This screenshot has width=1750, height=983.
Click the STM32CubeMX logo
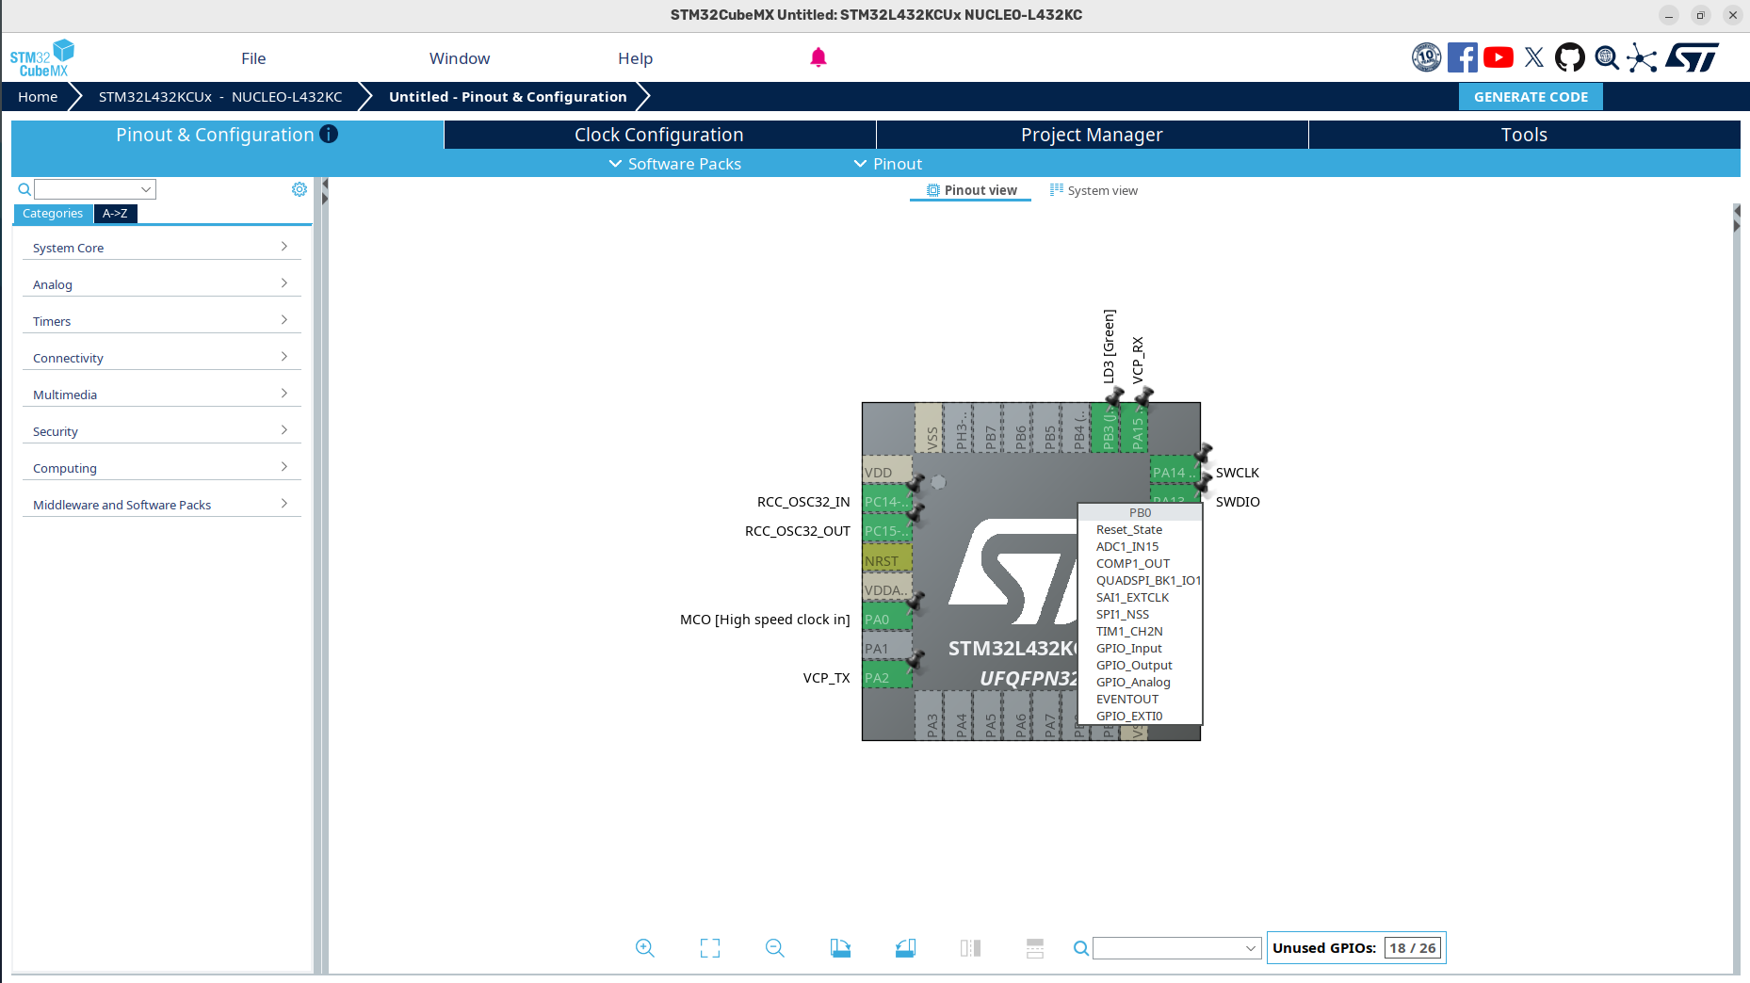(x=42, y=58)
